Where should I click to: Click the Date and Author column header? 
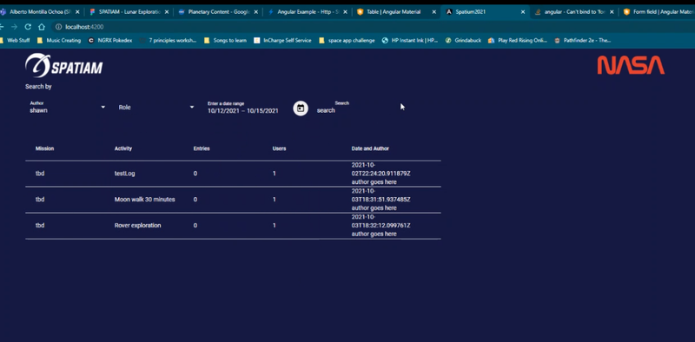[x=370, y=148]
